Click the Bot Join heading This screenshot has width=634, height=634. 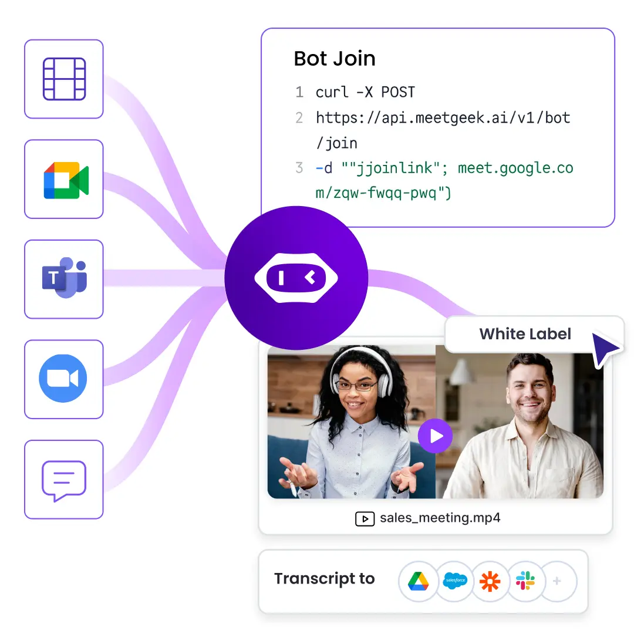click(334, 59)
